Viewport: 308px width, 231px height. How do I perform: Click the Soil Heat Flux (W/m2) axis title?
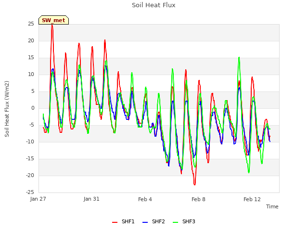click(7, 109)
